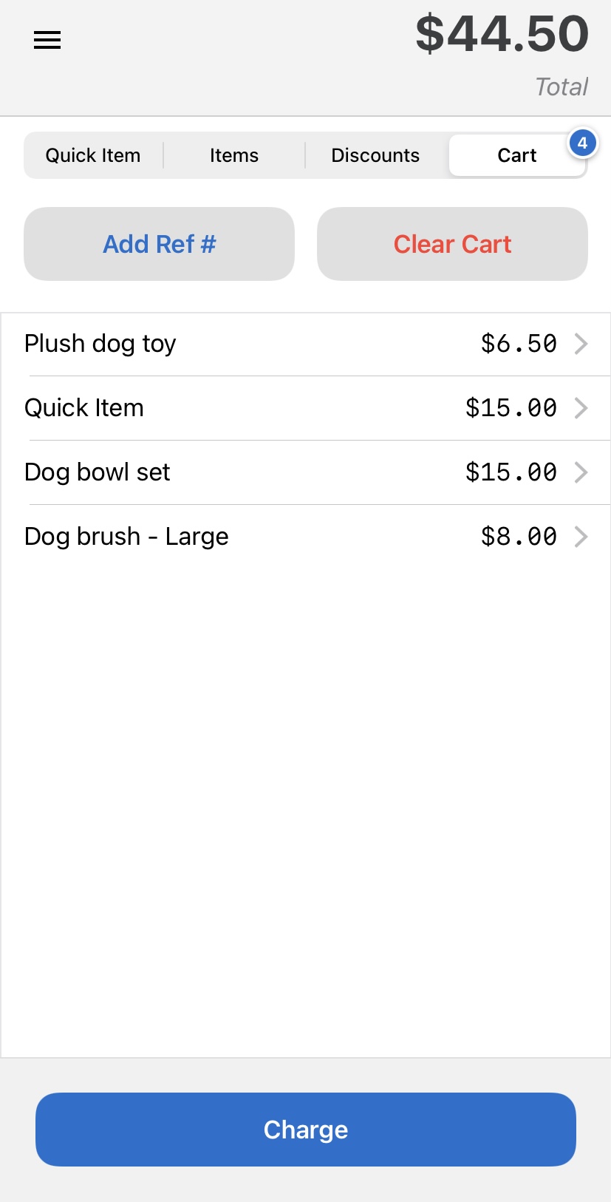Screen dimensions: 611x1202
Task: Expand Dog brush - Large chevron arrow
Action: point(581,537)
